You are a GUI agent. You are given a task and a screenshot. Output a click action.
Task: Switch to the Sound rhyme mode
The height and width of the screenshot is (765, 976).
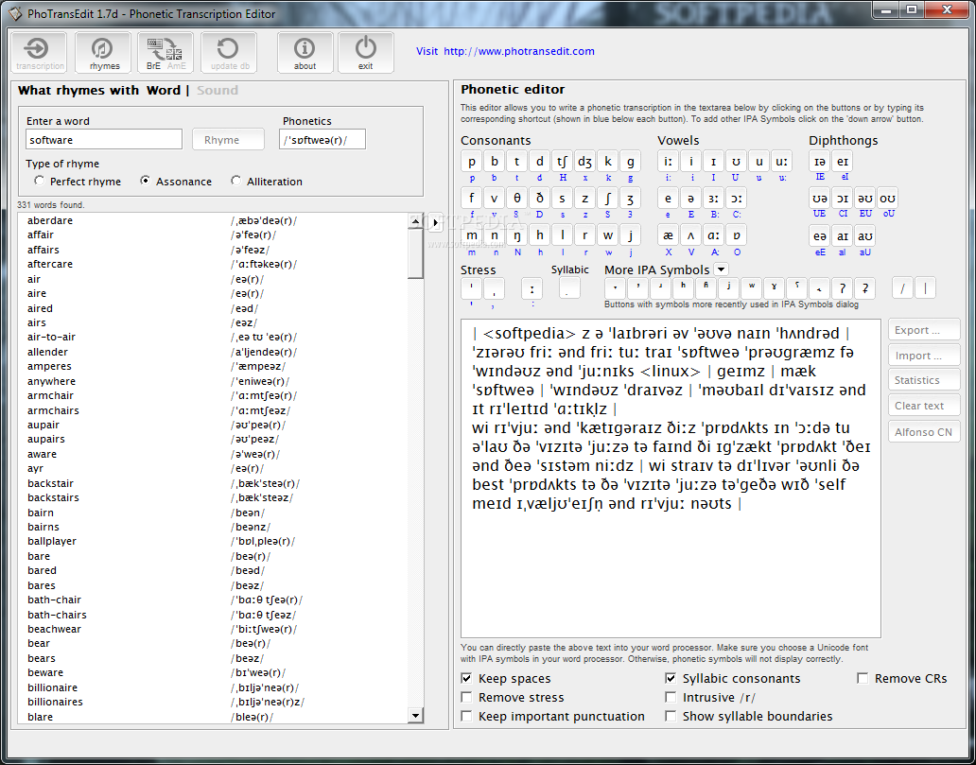coord(218,90)
